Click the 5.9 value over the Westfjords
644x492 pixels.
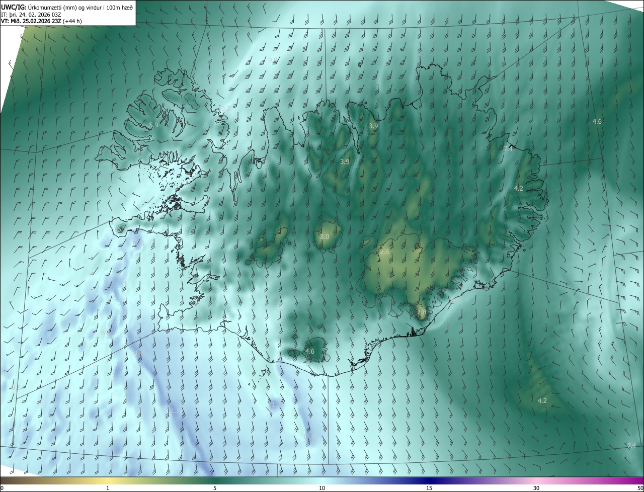pos(154,125)
